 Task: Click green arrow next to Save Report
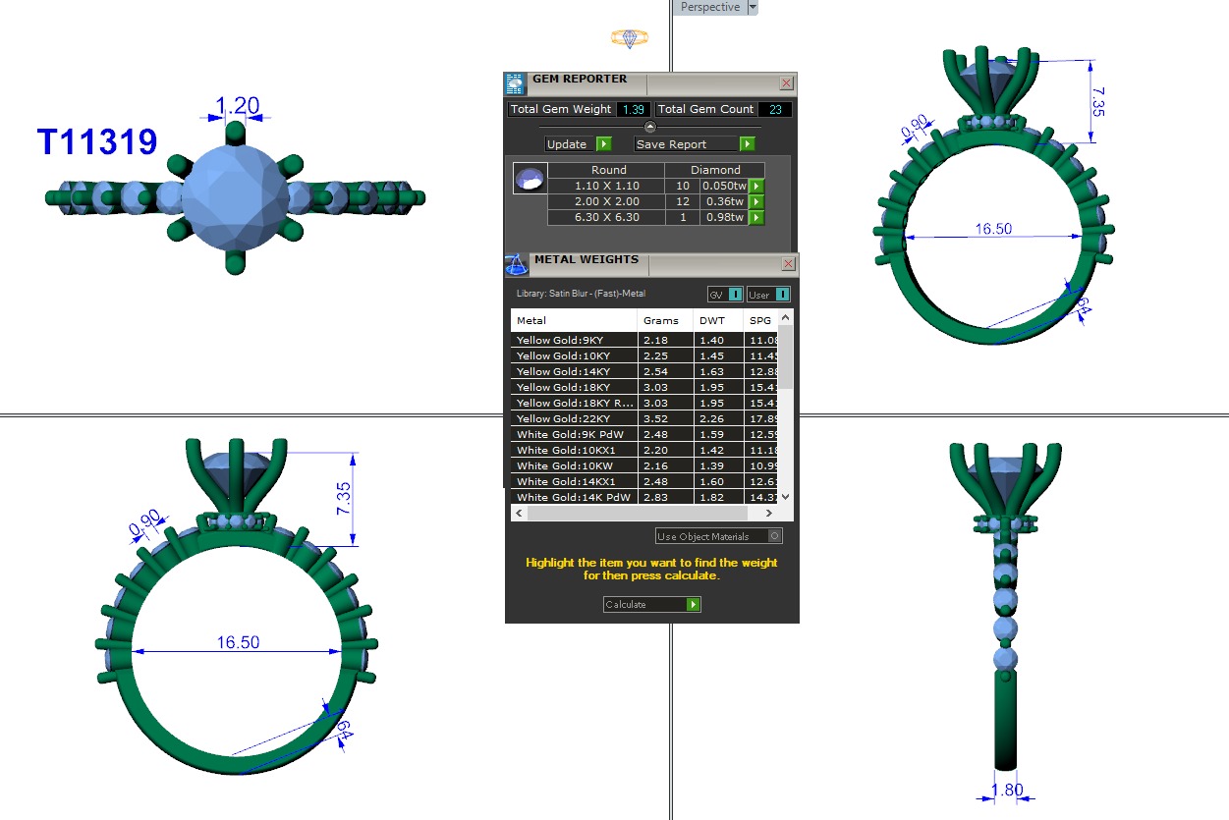point(747,144)
